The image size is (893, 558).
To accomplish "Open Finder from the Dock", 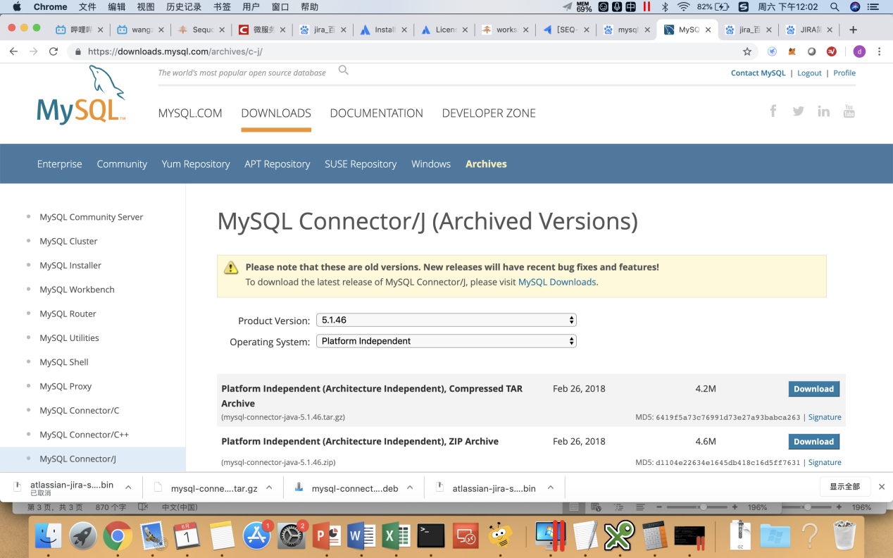I will pyautogui.click(x=49, y=537).
